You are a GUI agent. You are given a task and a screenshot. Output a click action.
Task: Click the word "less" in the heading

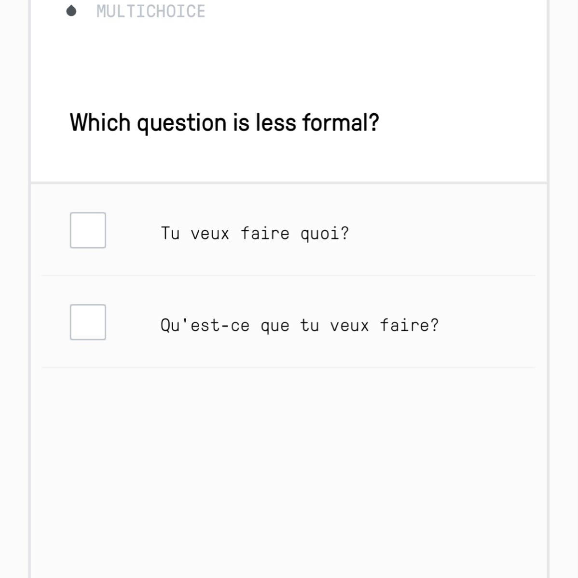pyautogui.click(x=275, y=122)
